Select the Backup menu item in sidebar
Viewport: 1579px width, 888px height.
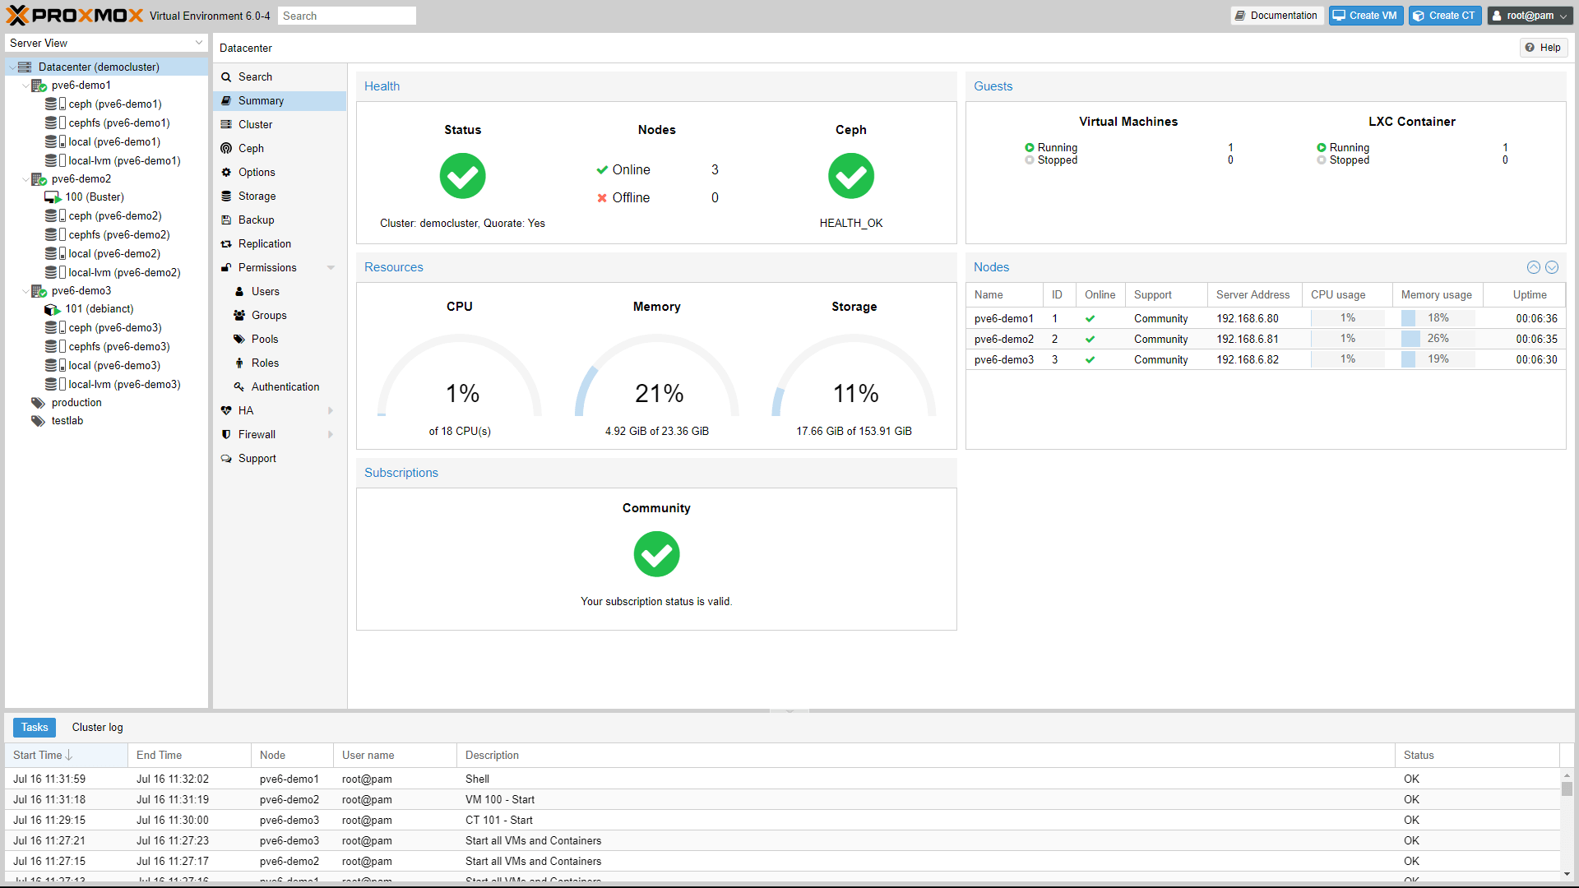click(x=256, y=220)
